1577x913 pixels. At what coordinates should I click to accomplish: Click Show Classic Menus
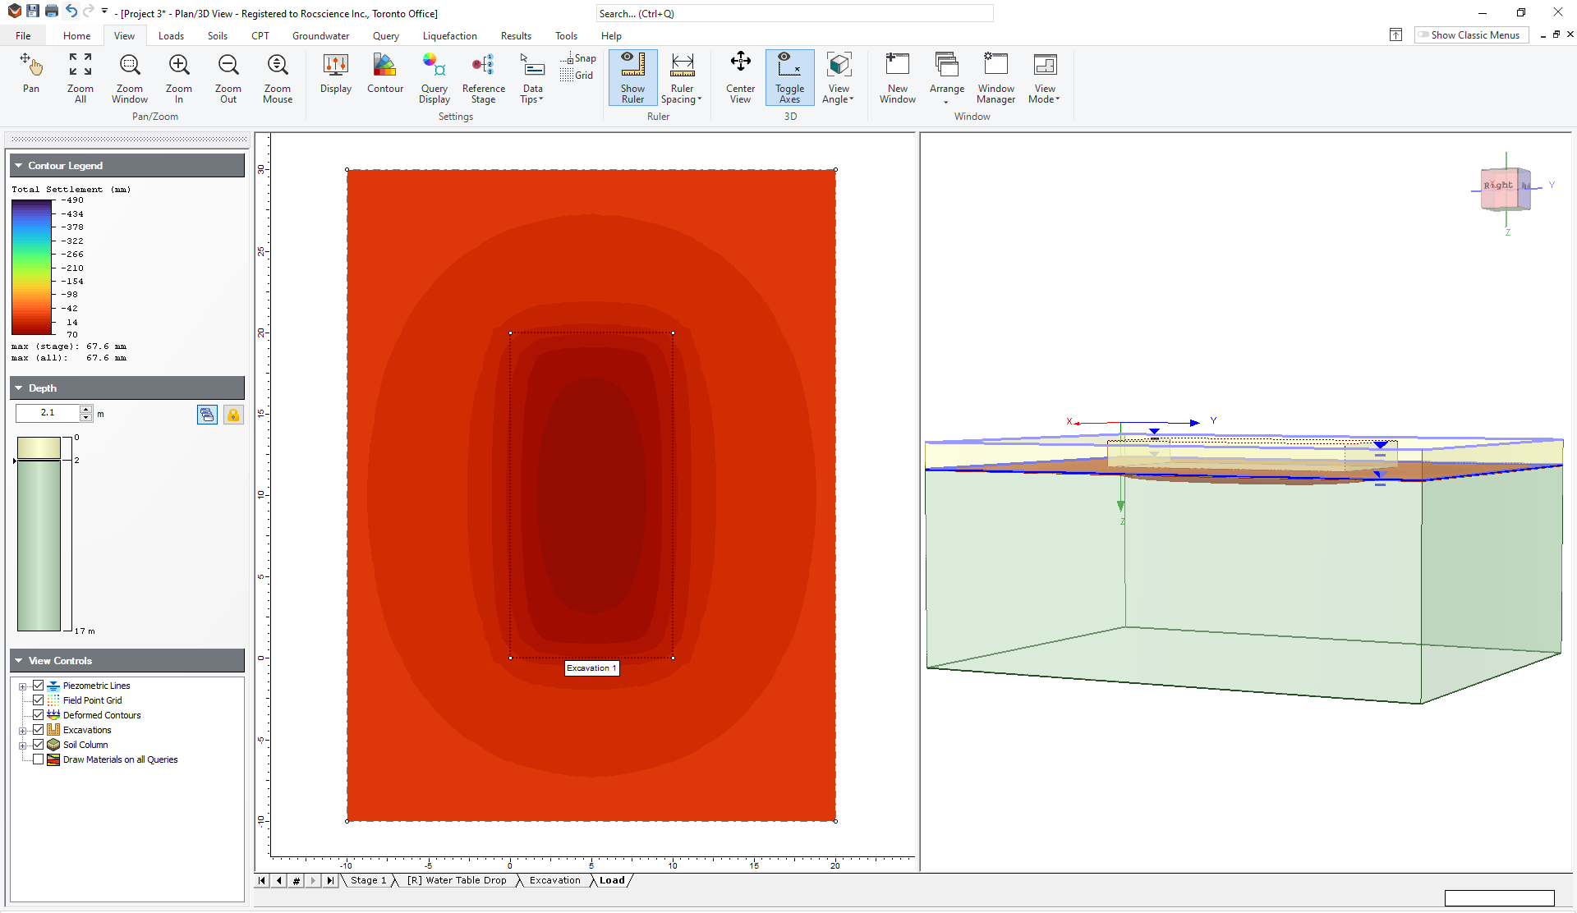[1471, 34]
